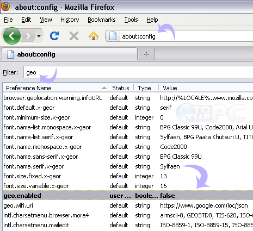253x231 pixels.
Task: Reload the page with the blue refresh icon
Action: [54, 36]
